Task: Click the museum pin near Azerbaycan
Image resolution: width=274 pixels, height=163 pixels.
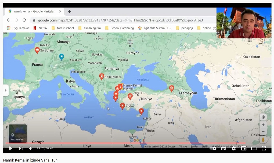Action: click(x=172, y=89)
